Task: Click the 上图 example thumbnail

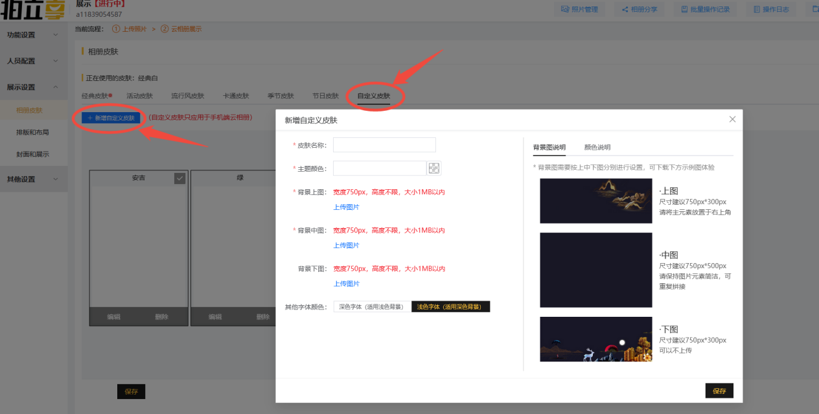Action: 595,201
